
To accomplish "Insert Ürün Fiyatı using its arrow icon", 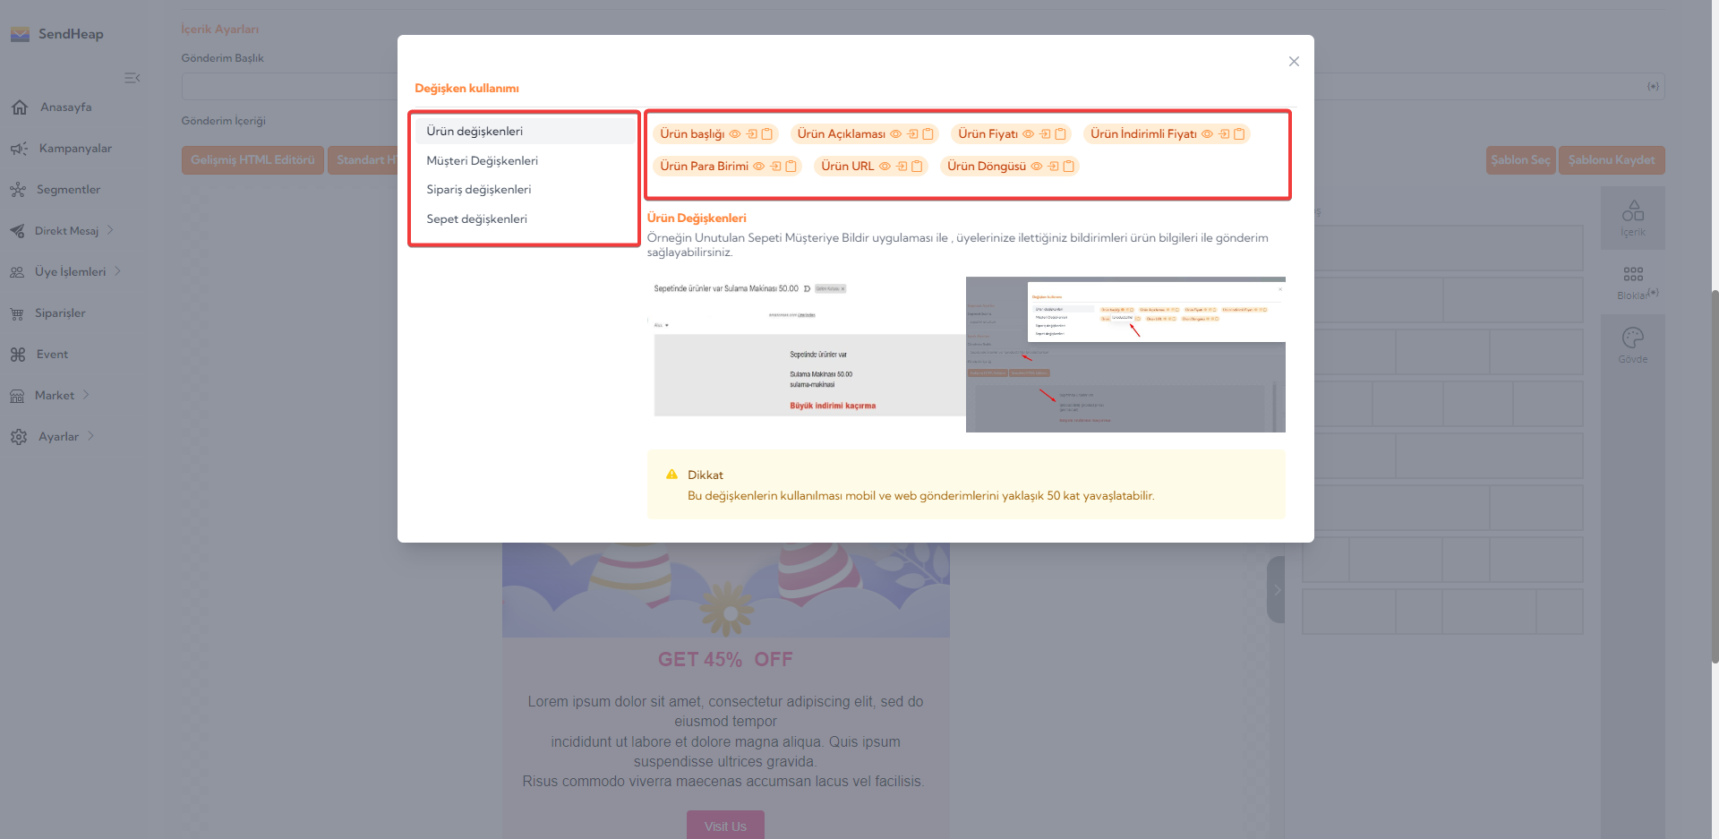I will coord(1046,134).
